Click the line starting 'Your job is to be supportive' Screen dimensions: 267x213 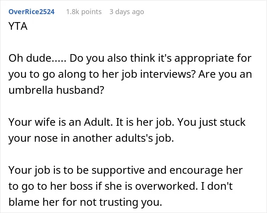coord(125,170)
